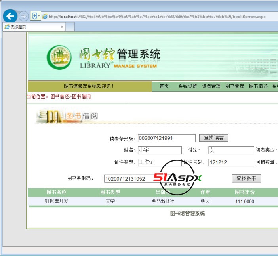Select the 数据库开发 book name cell
Screen dimensions: 278x256
tap(56, 201)
